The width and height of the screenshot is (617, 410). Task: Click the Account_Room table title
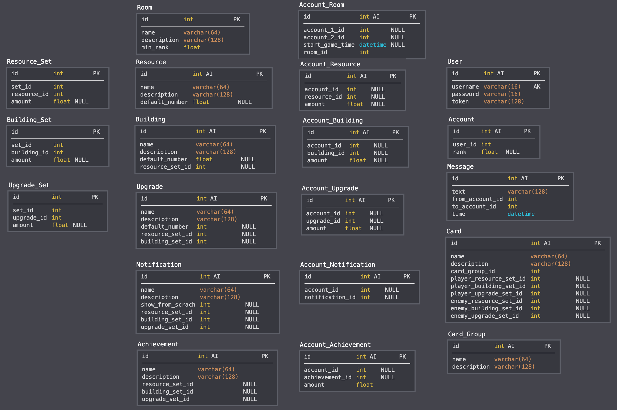pos(321,5)
